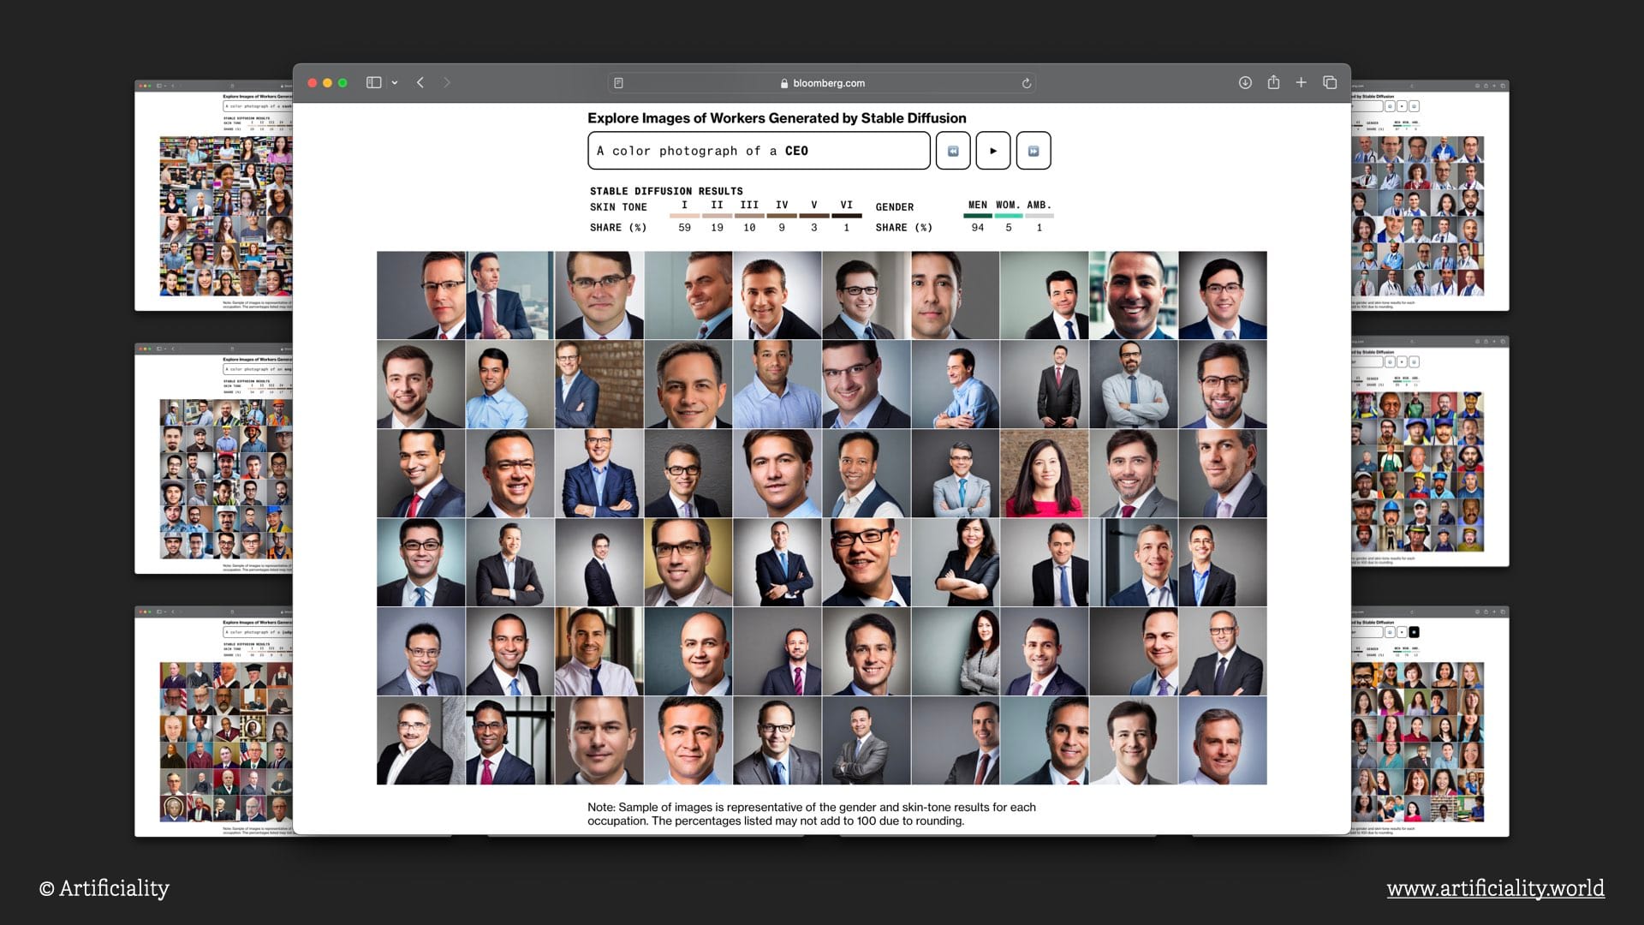
Task: Open the www.artificiality.world link
Action: pyautogui.click(x=1495, y=888)
